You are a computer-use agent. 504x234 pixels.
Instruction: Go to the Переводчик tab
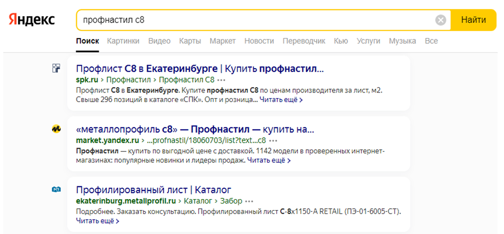click(304, 41)
